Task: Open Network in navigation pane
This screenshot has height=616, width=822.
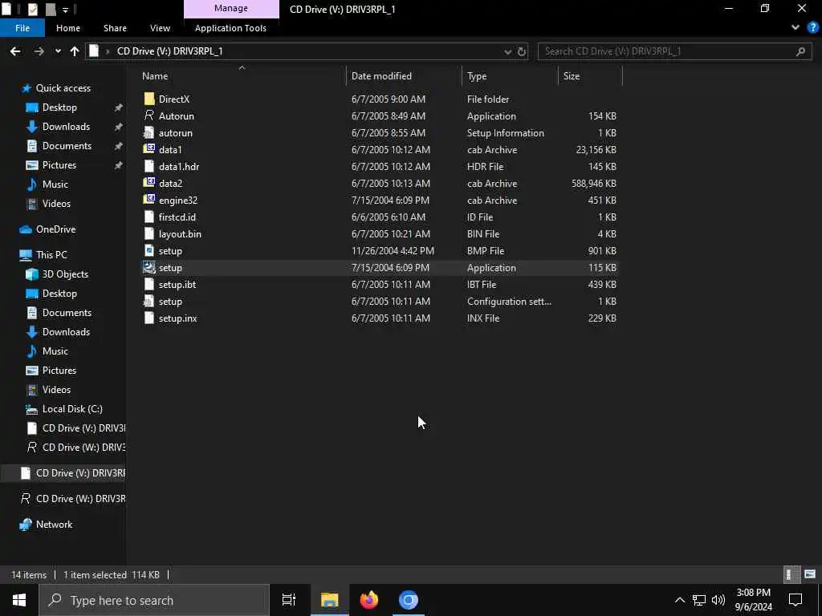Action: 54,525
